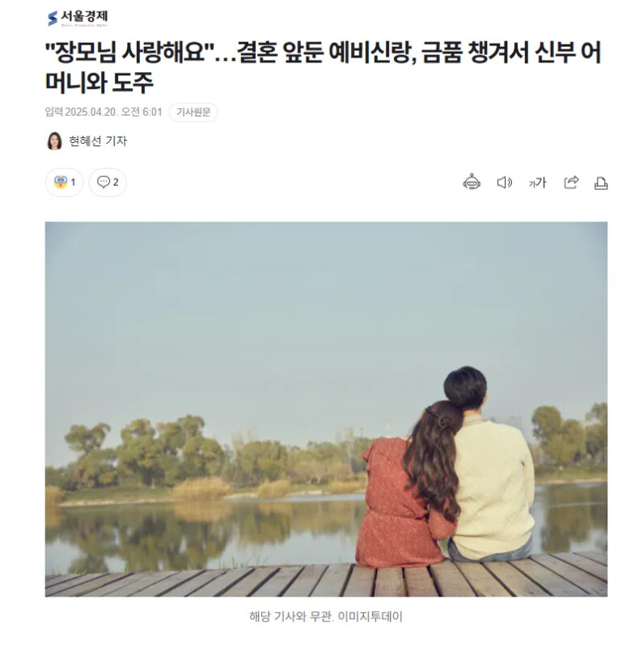Open font size settings (가가 icon)
Screen dimensions: 639x650
537,183
